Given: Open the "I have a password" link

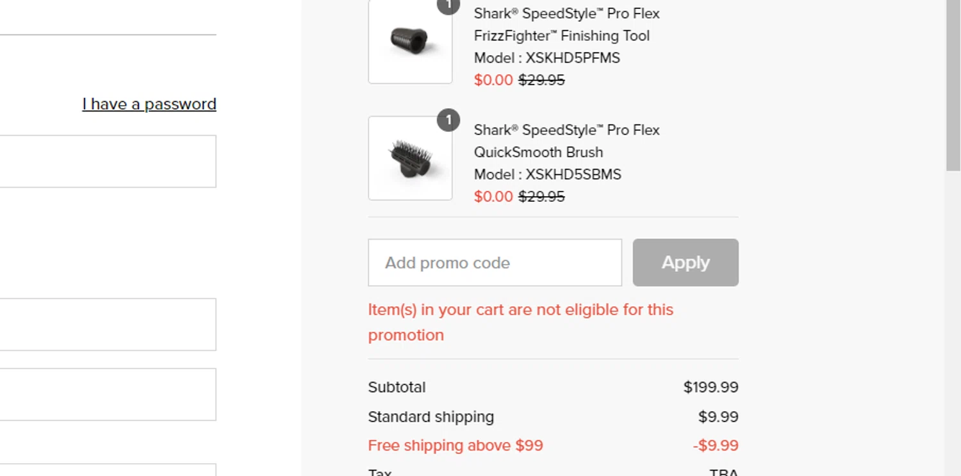Looking at the screenshot, I should [x=149, y=104].
